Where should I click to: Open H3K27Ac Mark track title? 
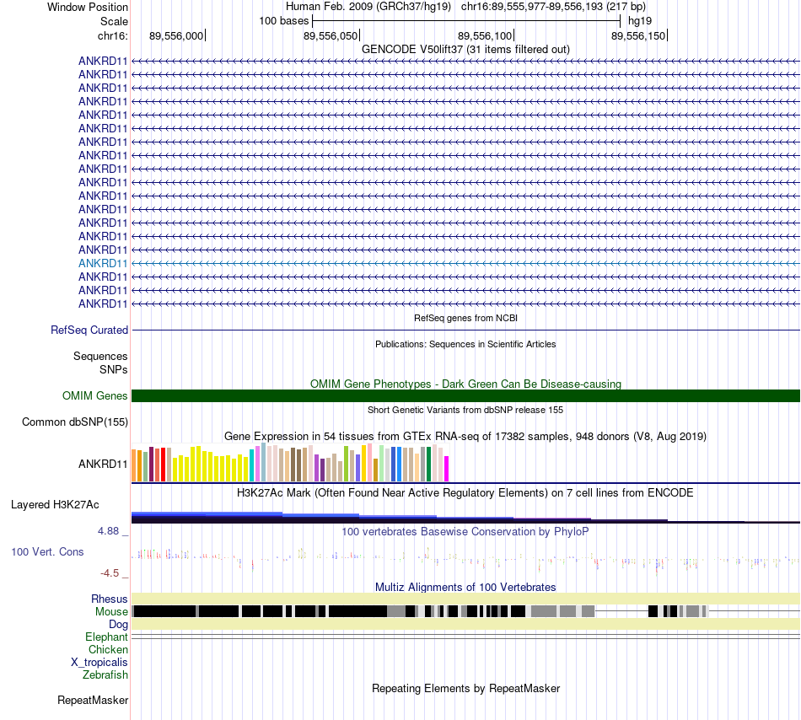pos(465,492)
